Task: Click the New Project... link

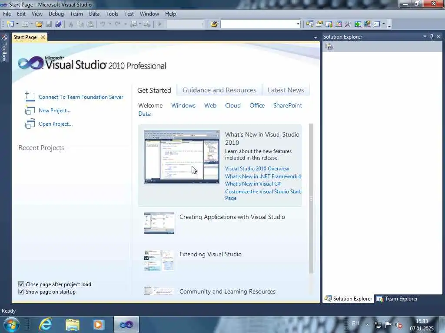Action: (x=54, y=111)
